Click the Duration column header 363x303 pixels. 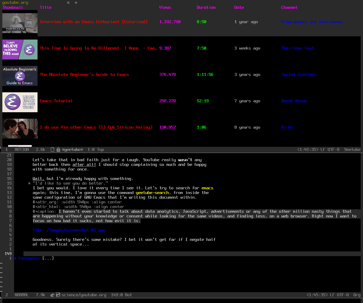pos(206,7)
